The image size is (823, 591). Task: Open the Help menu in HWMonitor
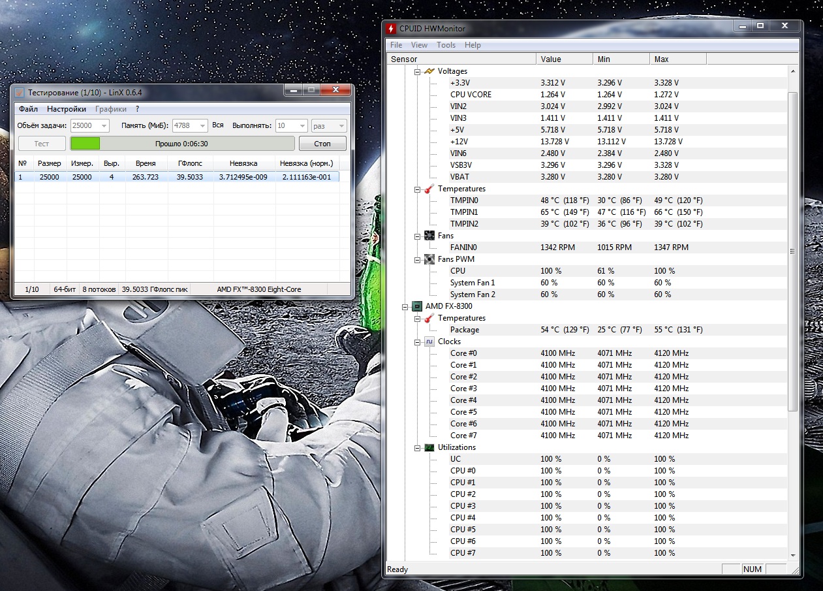coord(473,45)
